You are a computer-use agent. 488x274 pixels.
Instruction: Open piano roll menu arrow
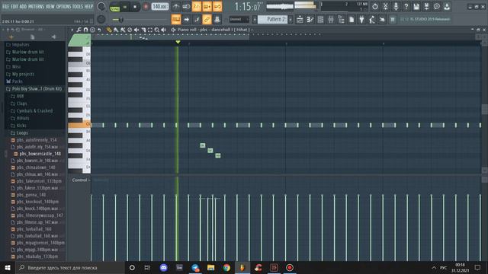[x=72, y=30]
